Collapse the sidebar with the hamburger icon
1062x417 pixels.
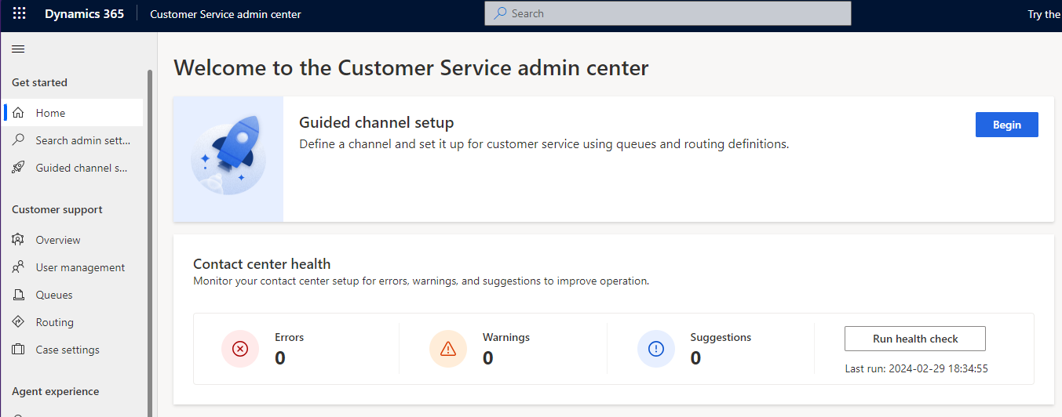[18, 49]
